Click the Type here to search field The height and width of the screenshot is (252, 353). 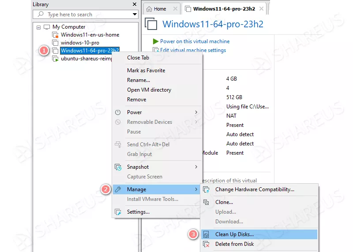(x=85, y=15)
